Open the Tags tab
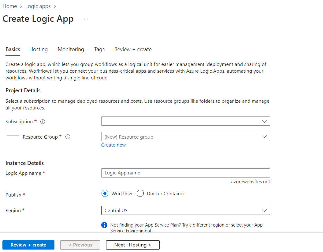 coord(99,50)
